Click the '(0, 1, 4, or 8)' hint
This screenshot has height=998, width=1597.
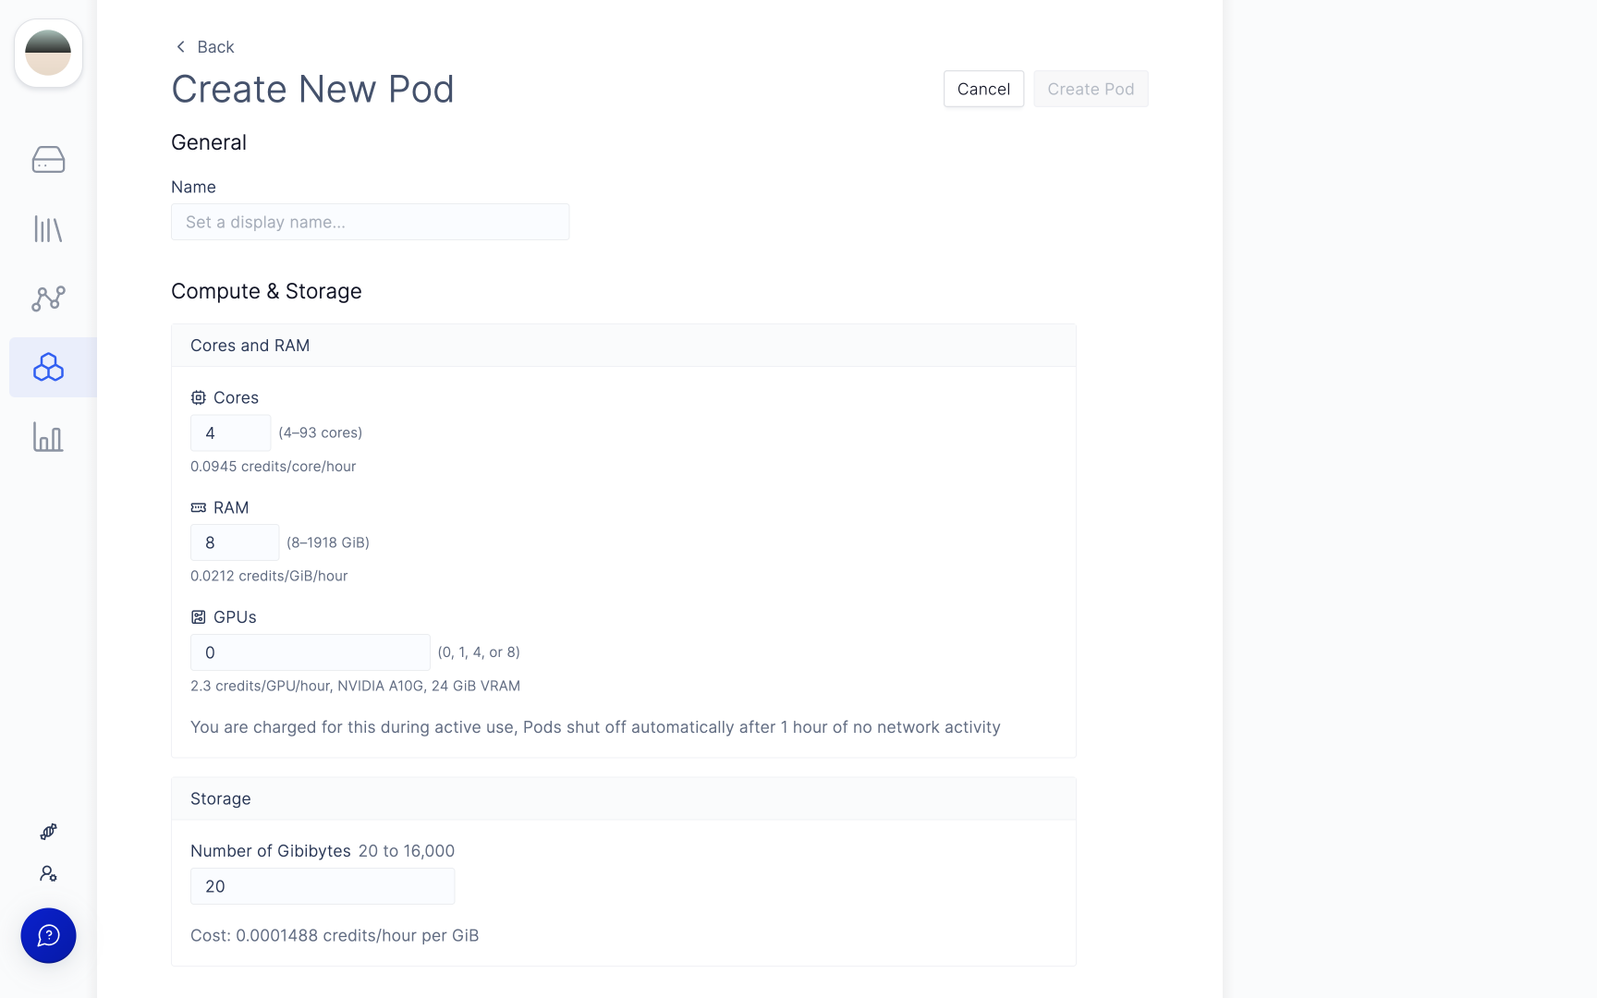[x=479, y=652]
